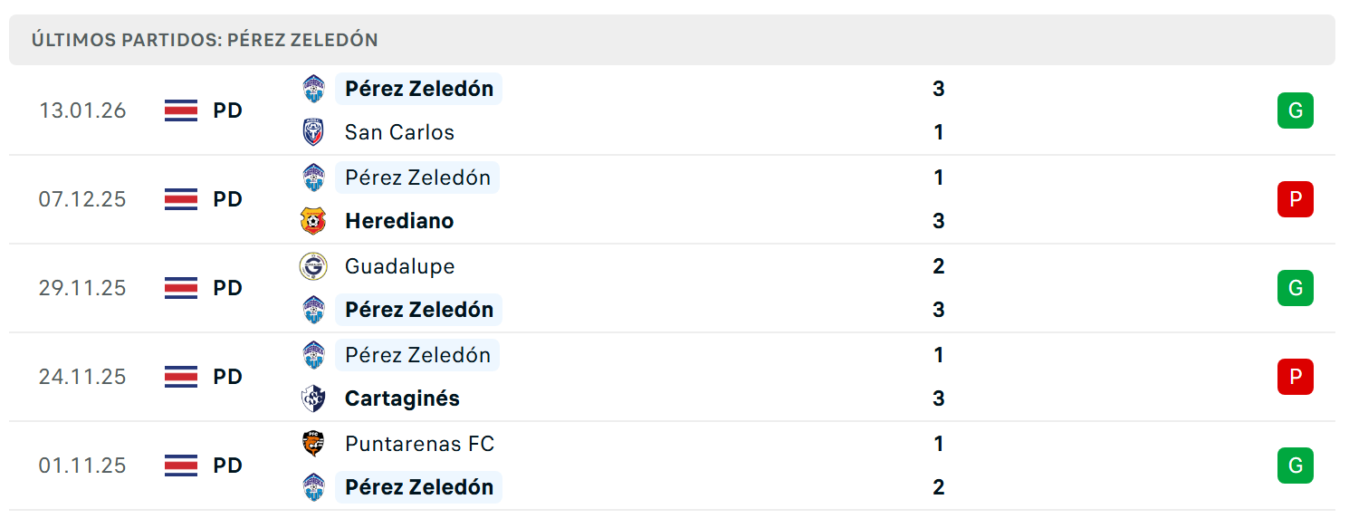Screen dimensions: 1349x528
Task: Click Pérez Zeledón crest in 13.01.26 match
Action: 313,89
